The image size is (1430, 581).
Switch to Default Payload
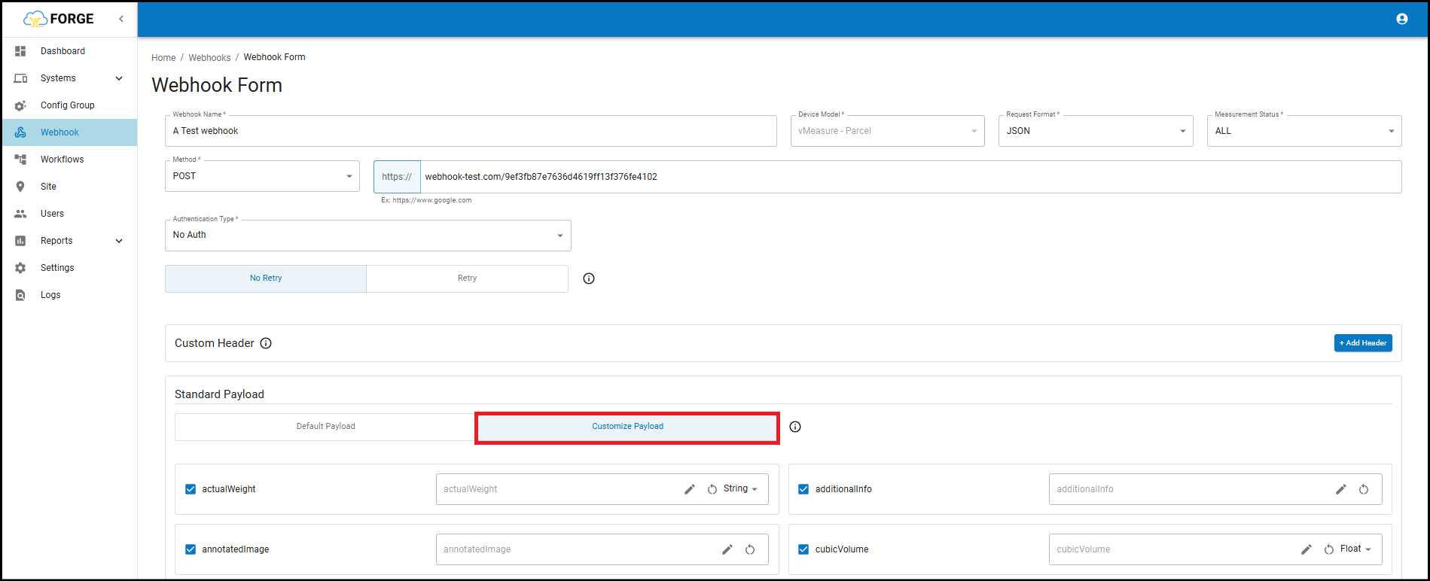[325, 427]
